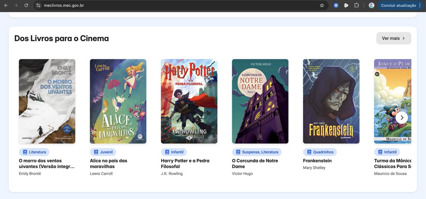Open Ver mais for Dos Livros para o Cinema
The height and width of the screenshot is (199, 426).
tap(394, 38)
